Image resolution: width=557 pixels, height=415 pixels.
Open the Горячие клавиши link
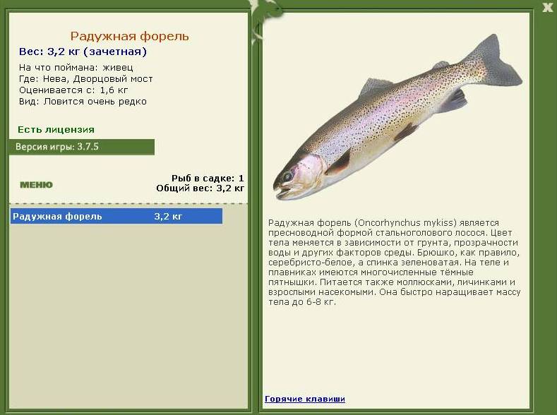305,399
